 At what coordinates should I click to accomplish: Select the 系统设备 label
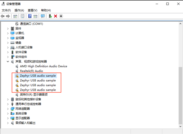tap(21, 113)
